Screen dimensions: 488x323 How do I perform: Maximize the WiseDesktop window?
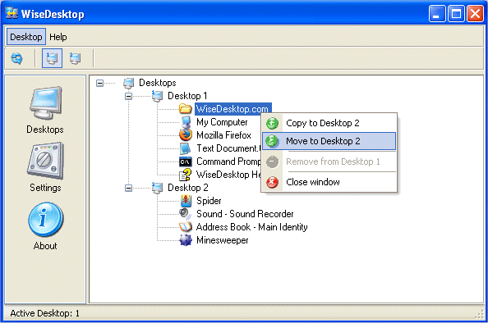(x=456, y=14)
